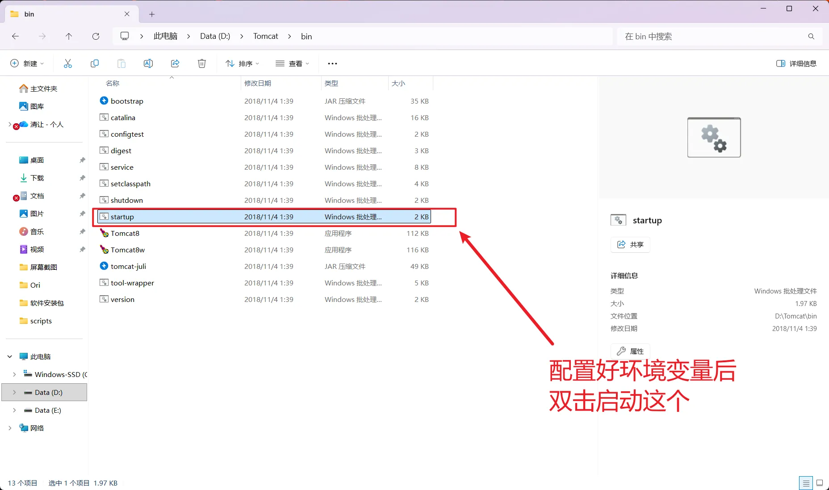Click the computer icon in address bar
The image size is (829, 490).
coord(125,36)
